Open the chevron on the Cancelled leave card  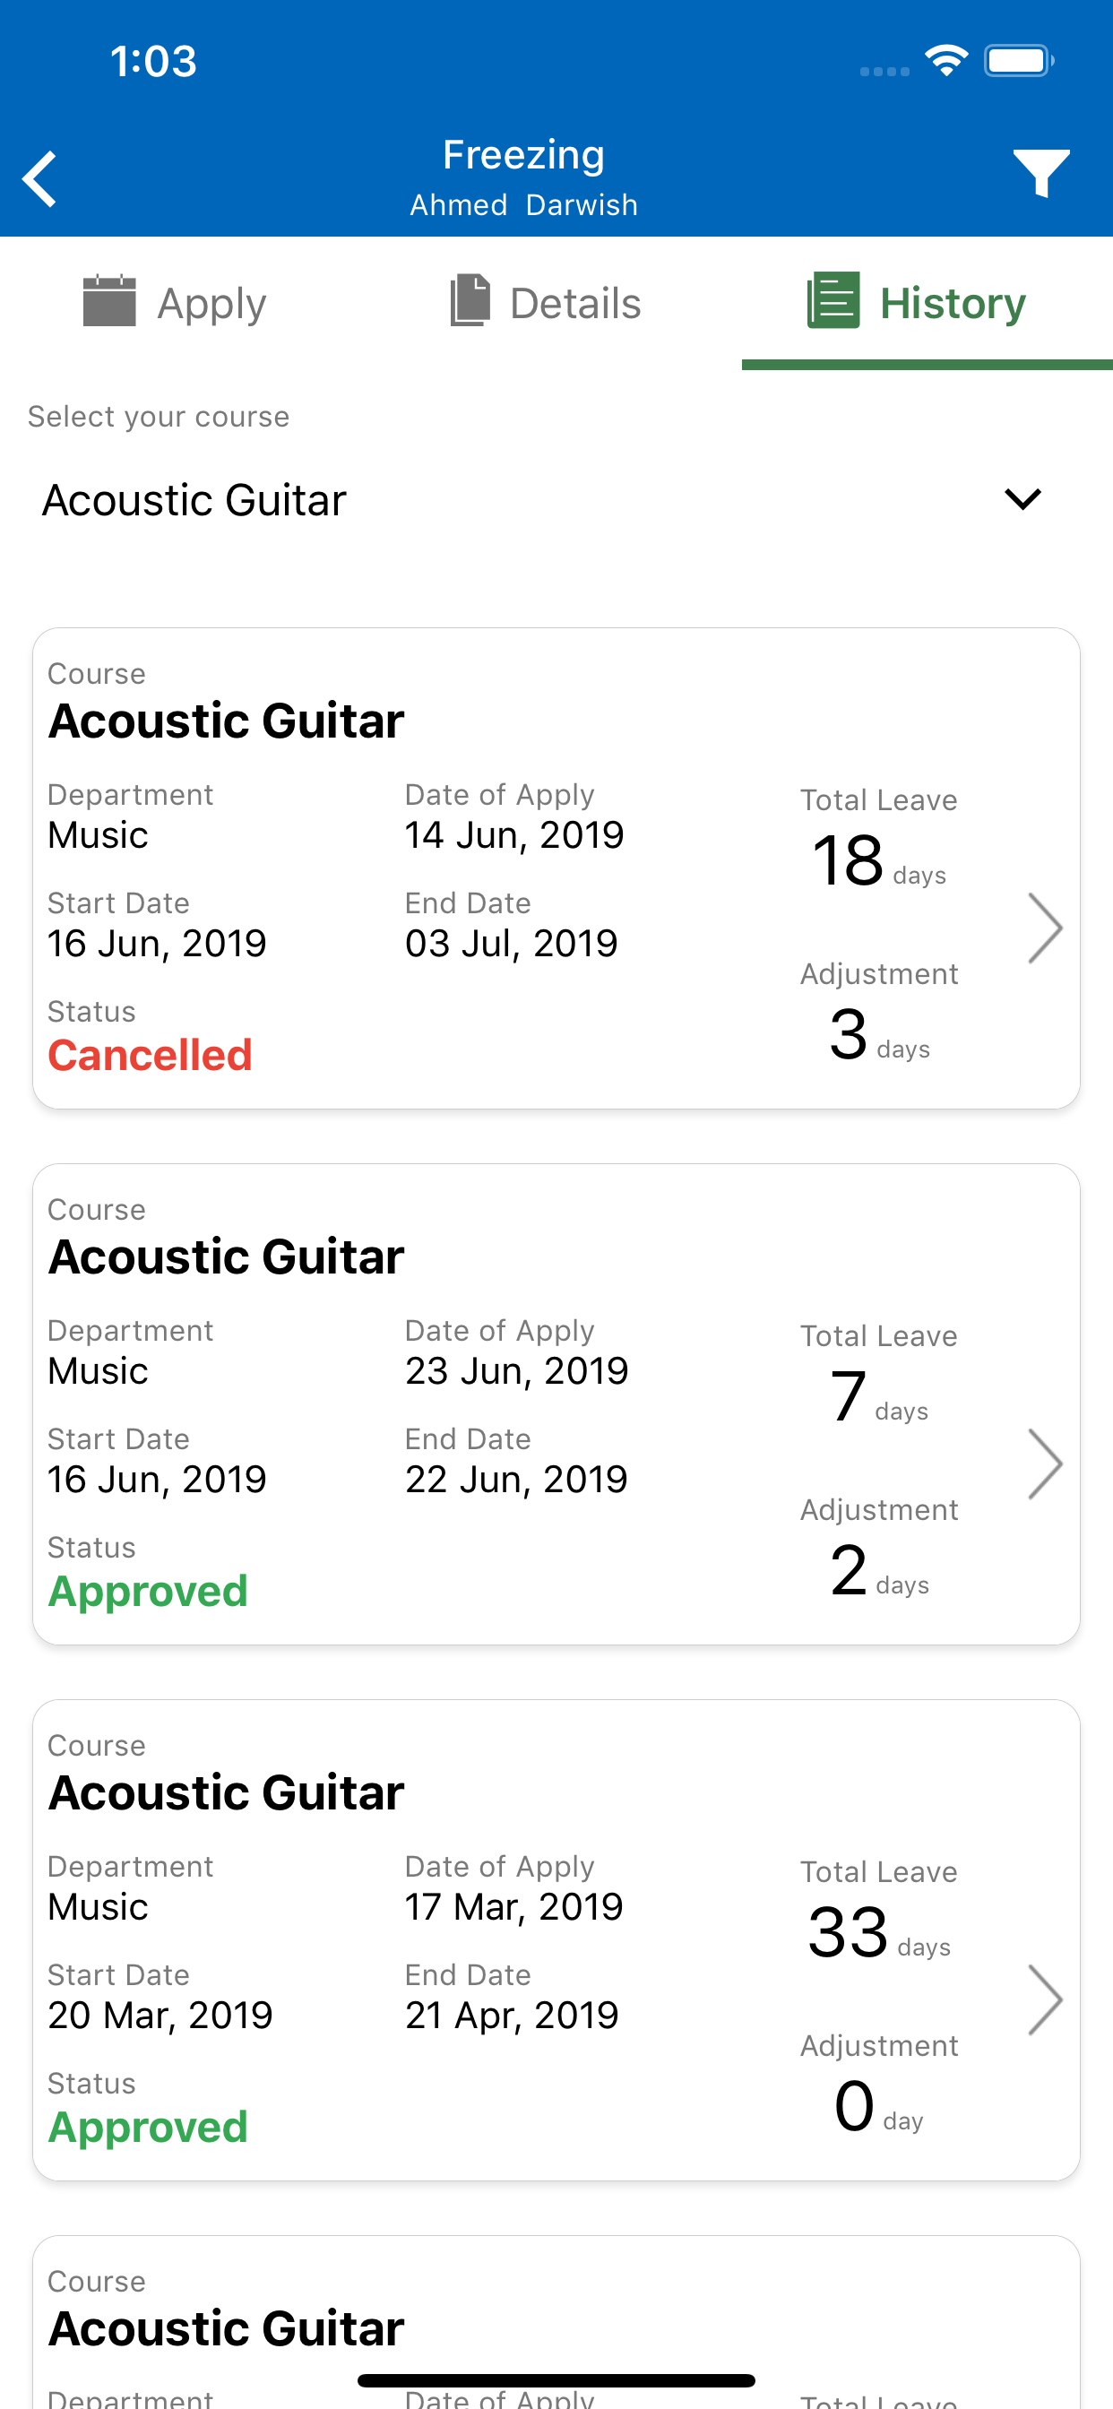(x=1045, y=928)
